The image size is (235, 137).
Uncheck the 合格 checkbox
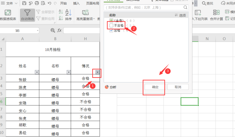coord(111,30)
